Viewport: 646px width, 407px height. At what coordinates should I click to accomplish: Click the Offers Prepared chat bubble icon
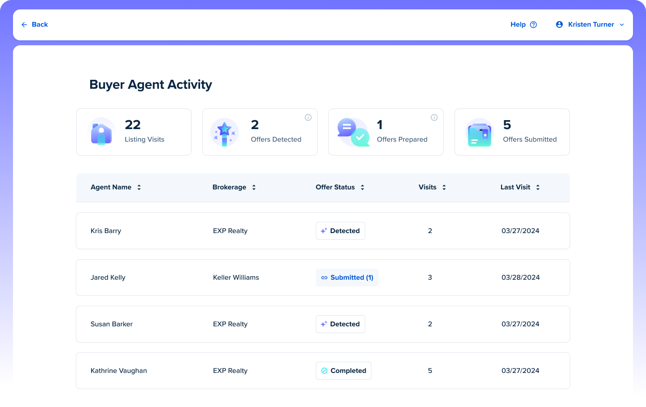(x=353, y=133)
